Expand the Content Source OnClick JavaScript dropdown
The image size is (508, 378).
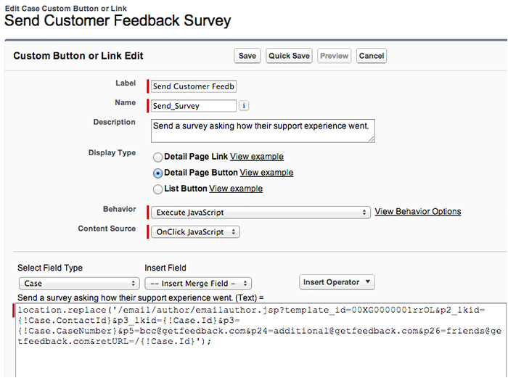pyautogui.click(x=194, y=232)
